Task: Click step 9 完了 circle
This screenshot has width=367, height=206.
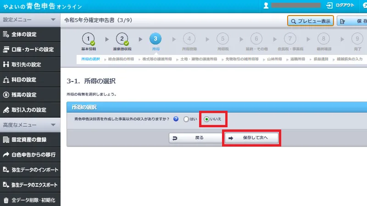Action: [357, 39]
